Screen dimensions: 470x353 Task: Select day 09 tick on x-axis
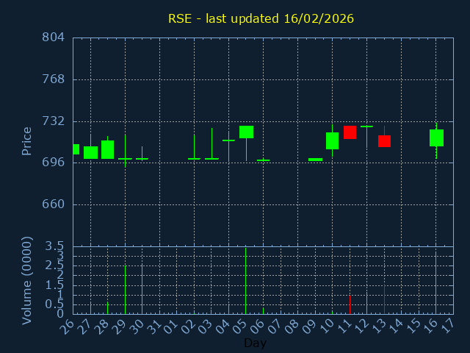(x=312, y=325)
